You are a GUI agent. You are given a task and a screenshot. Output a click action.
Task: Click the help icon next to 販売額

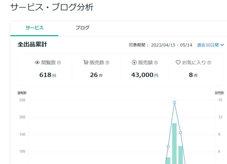pos(156,62)
